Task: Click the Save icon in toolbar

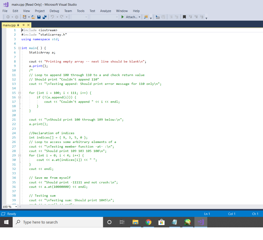Action: pos(39,17)
